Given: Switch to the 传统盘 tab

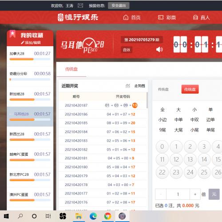Looking at the screenshot, I should coord(71,69).
